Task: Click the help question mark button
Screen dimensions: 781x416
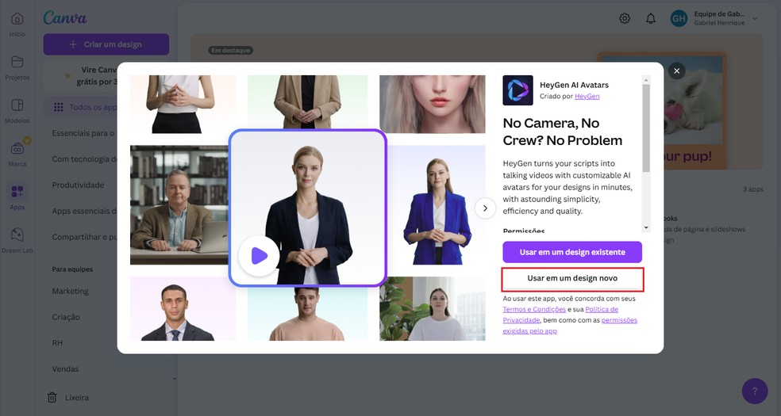Action: coord(755,391)
